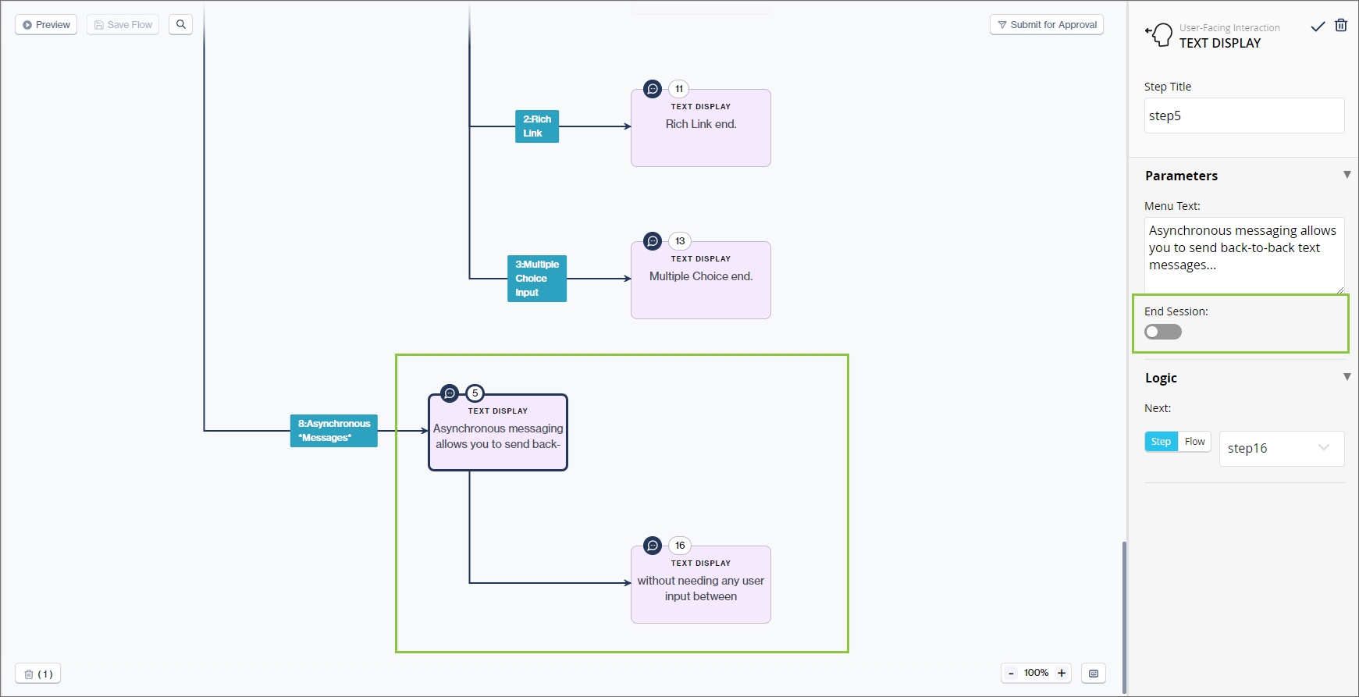
Task: Click the Preview button
Action: (x=46, y=25)
